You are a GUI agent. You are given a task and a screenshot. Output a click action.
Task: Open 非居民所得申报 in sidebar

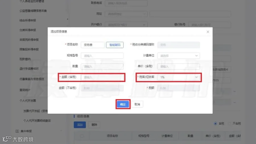(x=29, y=40)
